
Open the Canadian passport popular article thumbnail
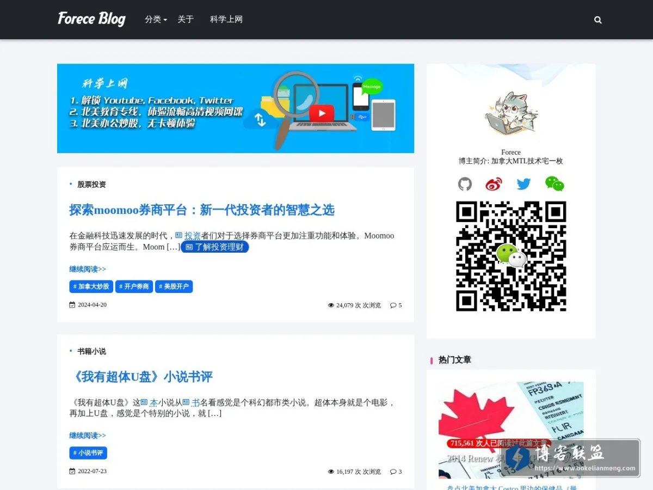[x=511, y=430]
